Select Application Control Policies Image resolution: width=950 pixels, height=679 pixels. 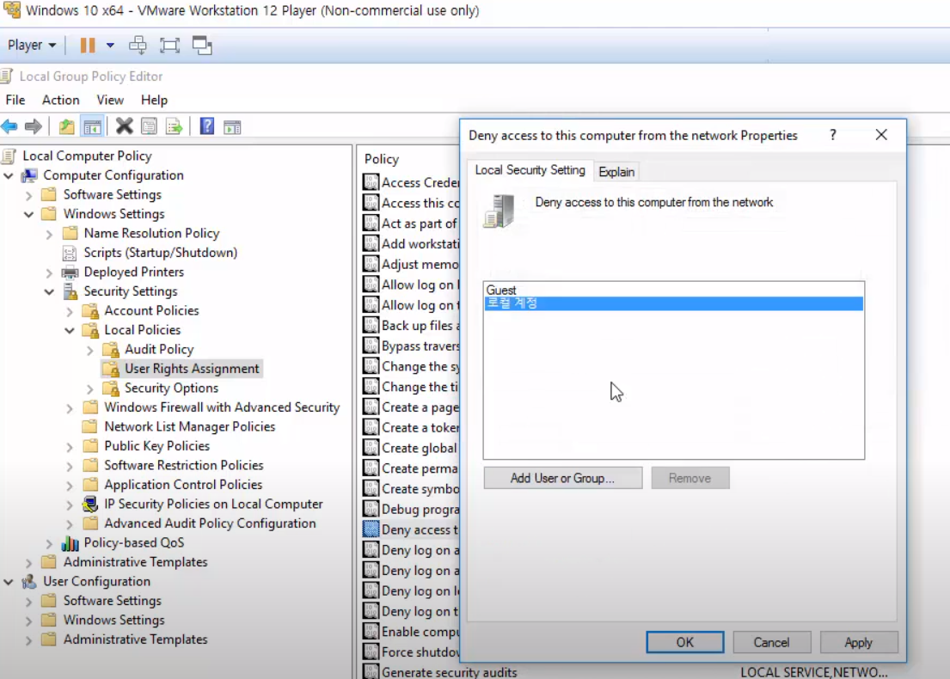pyautogui.click(x=183, y=485)
